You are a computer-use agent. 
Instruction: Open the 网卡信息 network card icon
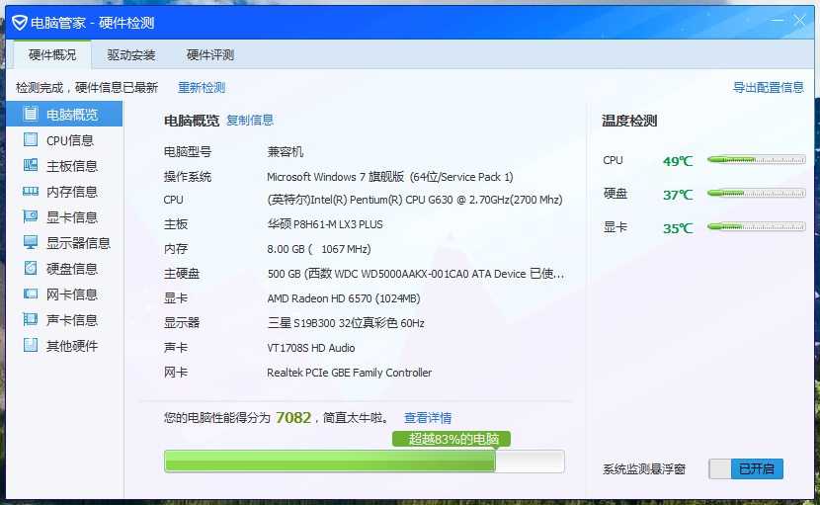tap(31, 294)
